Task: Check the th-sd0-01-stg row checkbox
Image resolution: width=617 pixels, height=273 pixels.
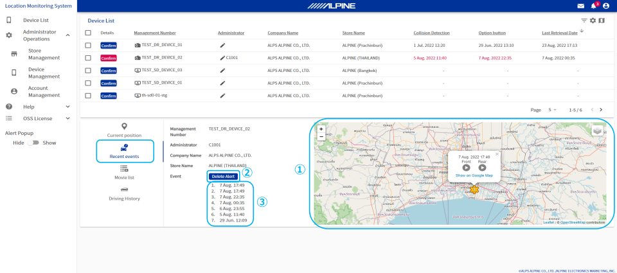Action: point(88,96)
